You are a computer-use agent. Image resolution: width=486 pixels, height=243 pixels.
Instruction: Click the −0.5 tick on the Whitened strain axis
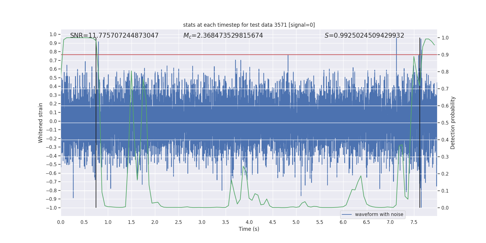(x=52, y=164)
